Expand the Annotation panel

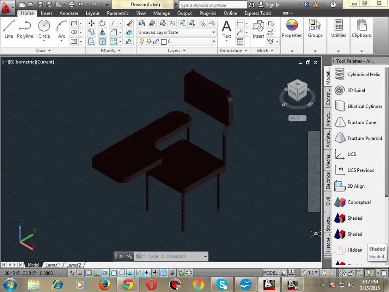pyautogui.click(x=233, y=50)
